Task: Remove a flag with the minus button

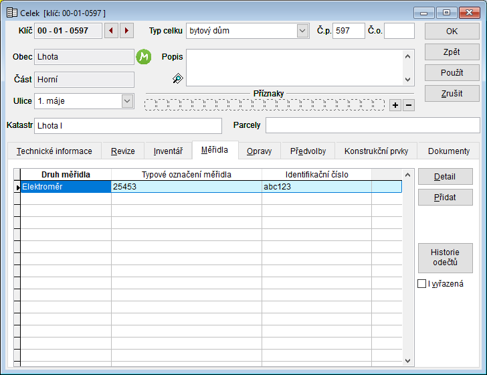Action: tap(408, 105)
